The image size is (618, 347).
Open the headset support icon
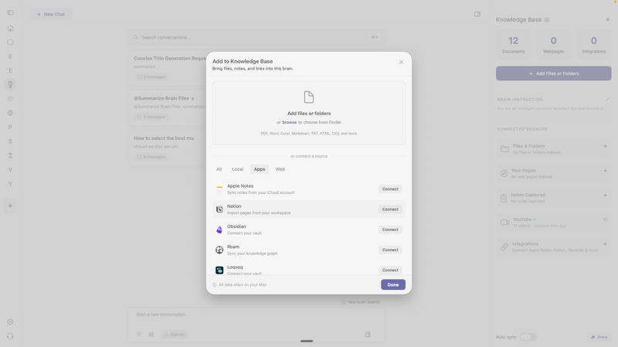(10, 336)
